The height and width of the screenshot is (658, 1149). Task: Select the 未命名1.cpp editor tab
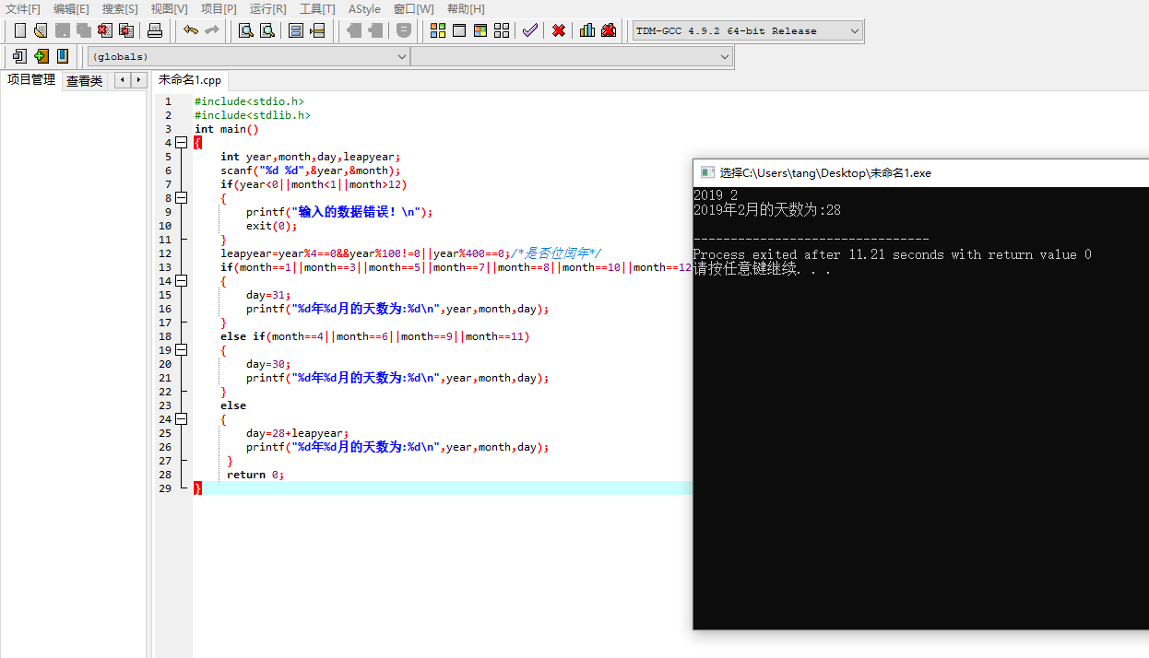click(190, 80)
